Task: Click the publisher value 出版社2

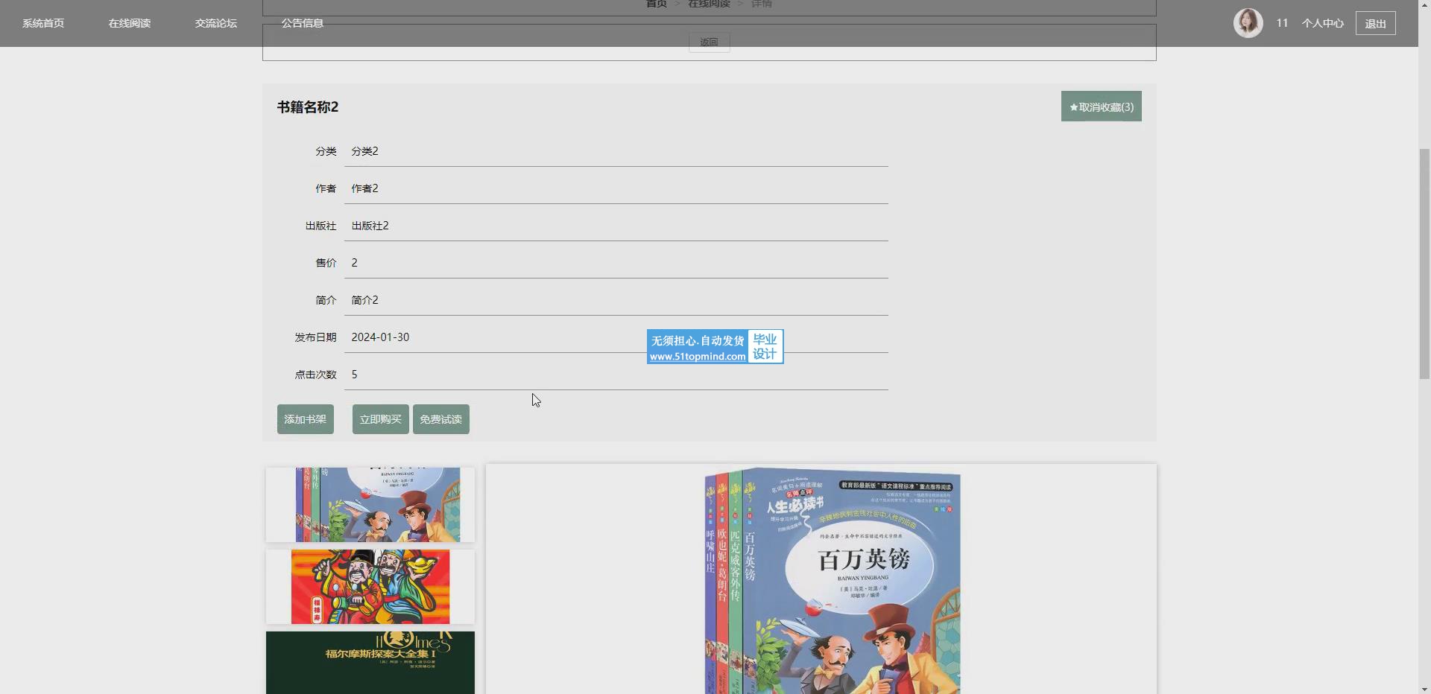Action: click(x=370, y=226)
